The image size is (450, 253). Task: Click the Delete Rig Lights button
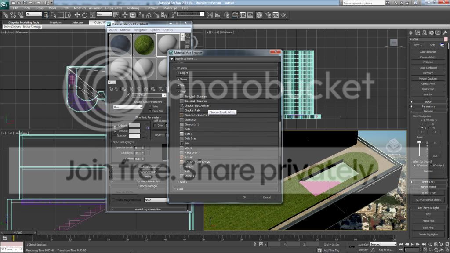point(428,235)
